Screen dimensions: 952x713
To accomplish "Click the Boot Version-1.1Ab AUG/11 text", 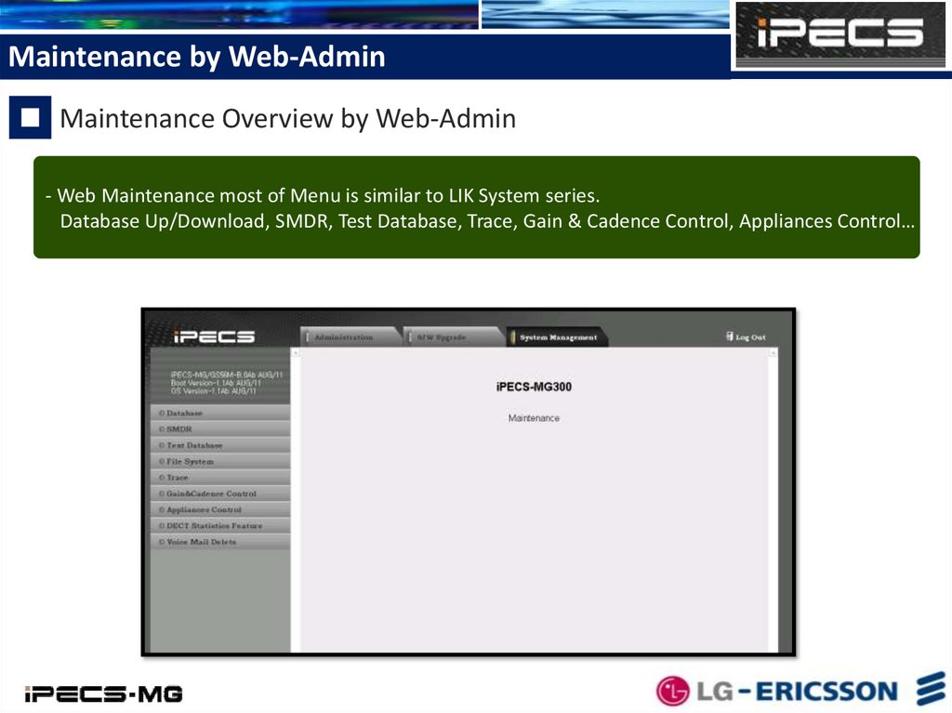I will pyautogui.click(x=216, y=383).
